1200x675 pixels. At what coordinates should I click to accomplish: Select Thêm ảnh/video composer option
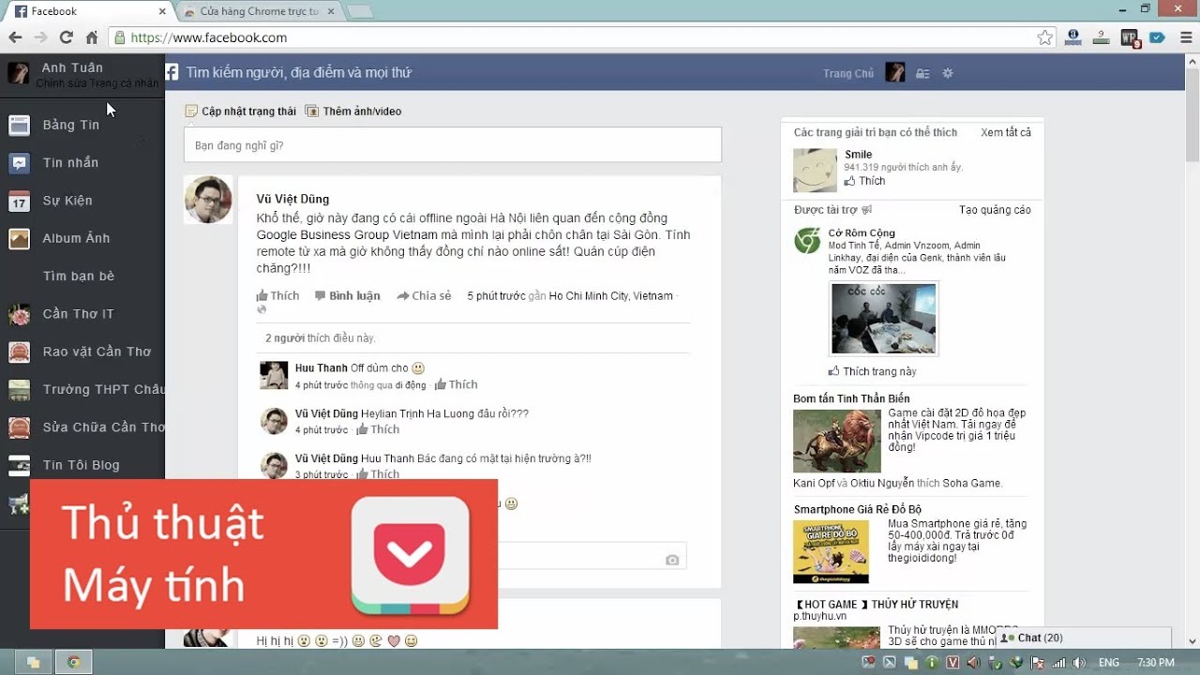point(353,111)
